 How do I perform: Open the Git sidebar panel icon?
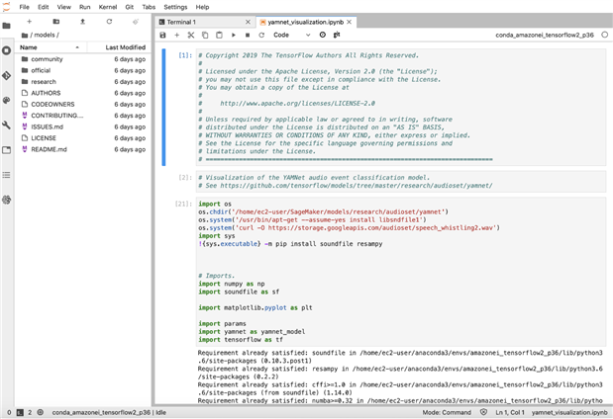click(x=7, y=75)
